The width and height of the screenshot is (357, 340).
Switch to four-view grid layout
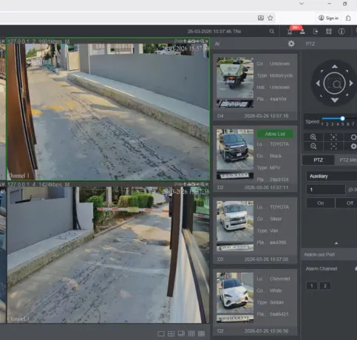(x=171, y=334)
